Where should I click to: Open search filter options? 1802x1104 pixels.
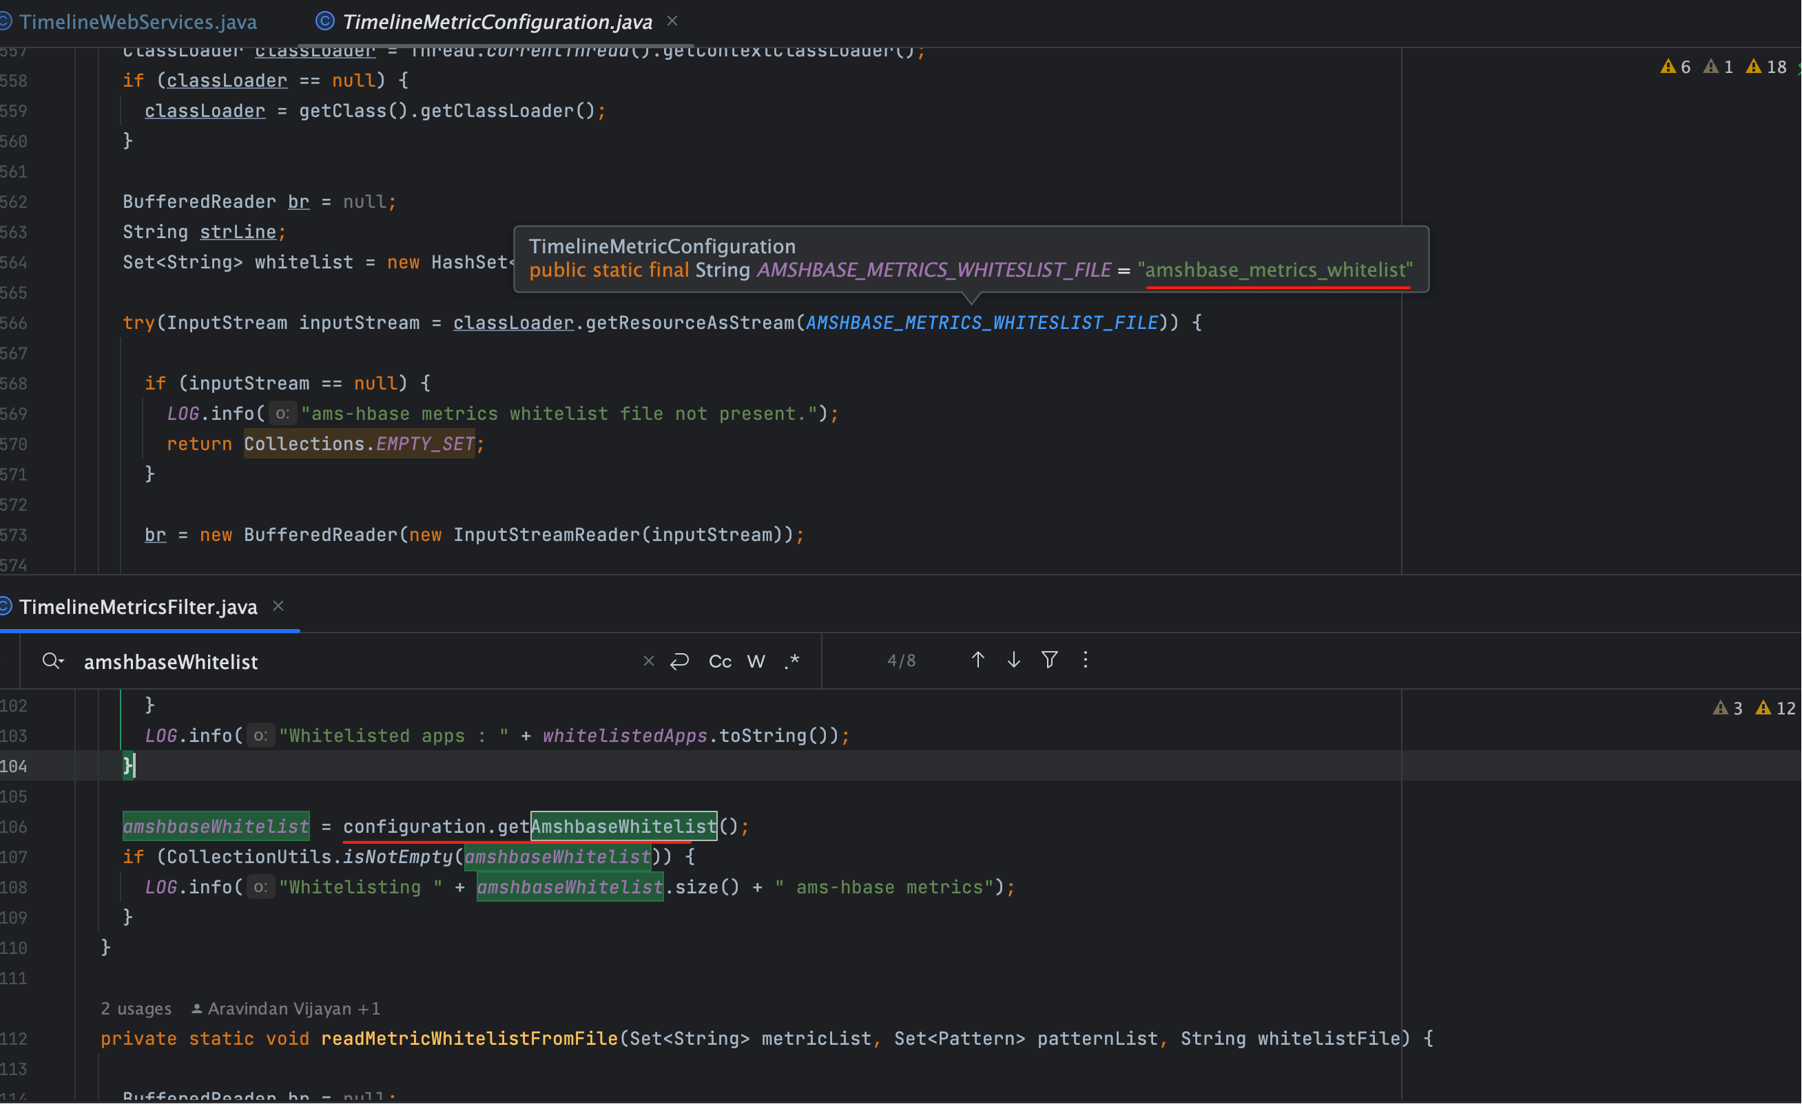pos(1050,661)
